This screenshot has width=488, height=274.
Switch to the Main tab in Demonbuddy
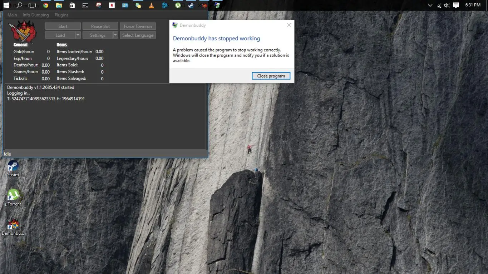click(x=12, y=15)
